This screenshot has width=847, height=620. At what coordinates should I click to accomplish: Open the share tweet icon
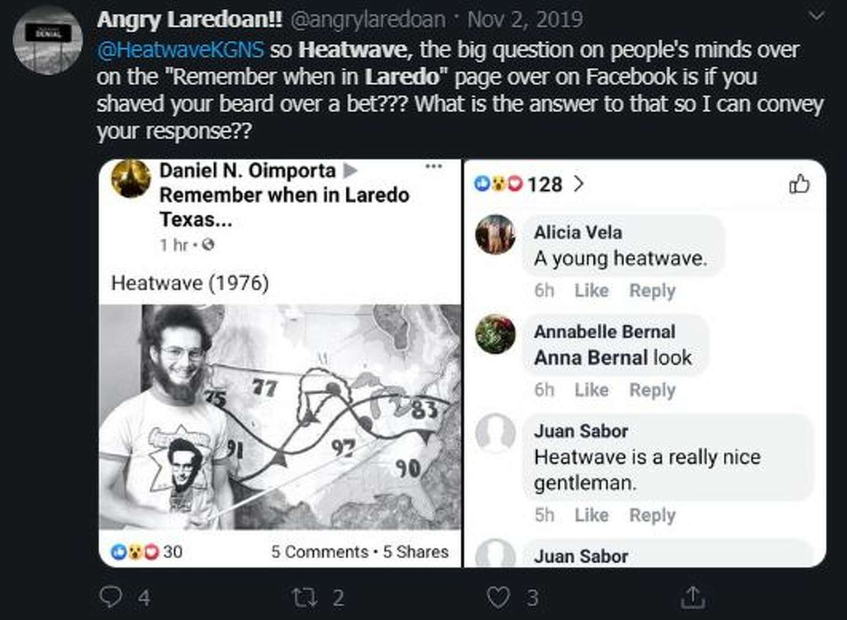[693, 597]
